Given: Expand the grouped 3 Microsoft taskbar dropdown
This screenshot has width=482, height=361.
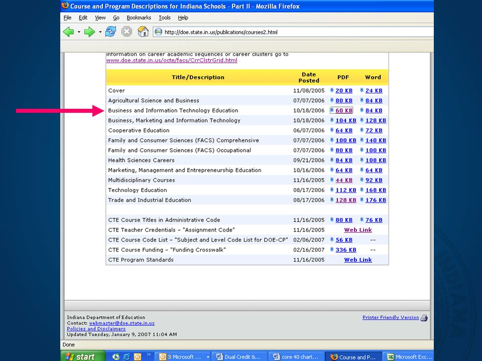Looking at the screenshot, I should click(x=208, y=357).
